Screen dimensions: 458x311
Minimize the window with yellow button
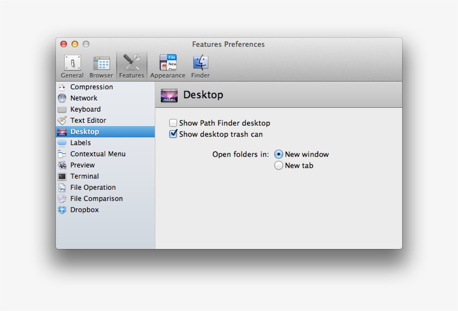pyautogui.click(x=75, y=44)
